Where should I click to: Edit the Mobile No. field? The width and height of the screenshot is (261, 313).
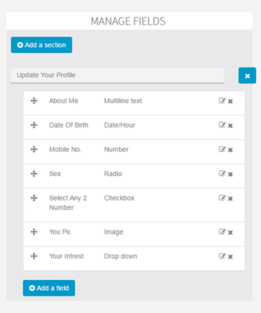(x=222, y=149)
